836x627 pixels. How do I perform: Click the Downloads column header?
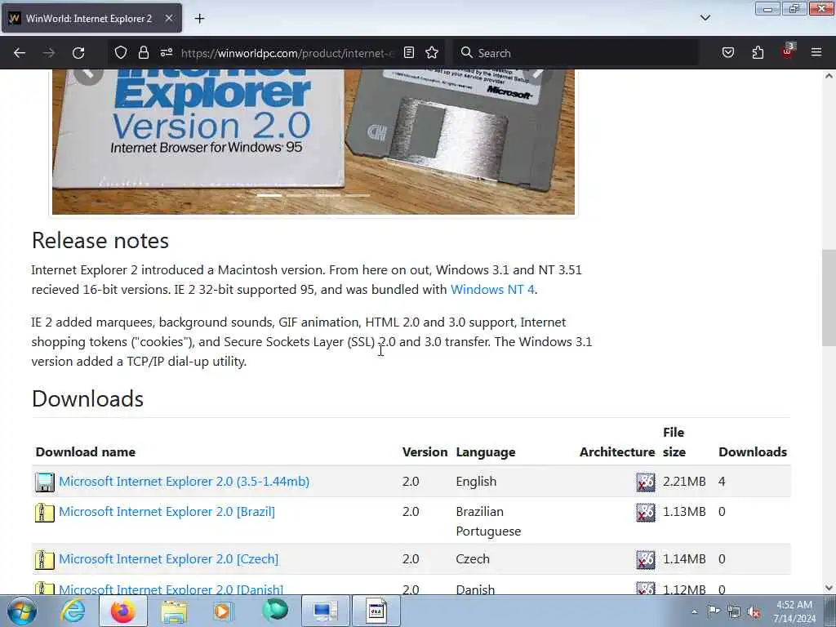752,452
